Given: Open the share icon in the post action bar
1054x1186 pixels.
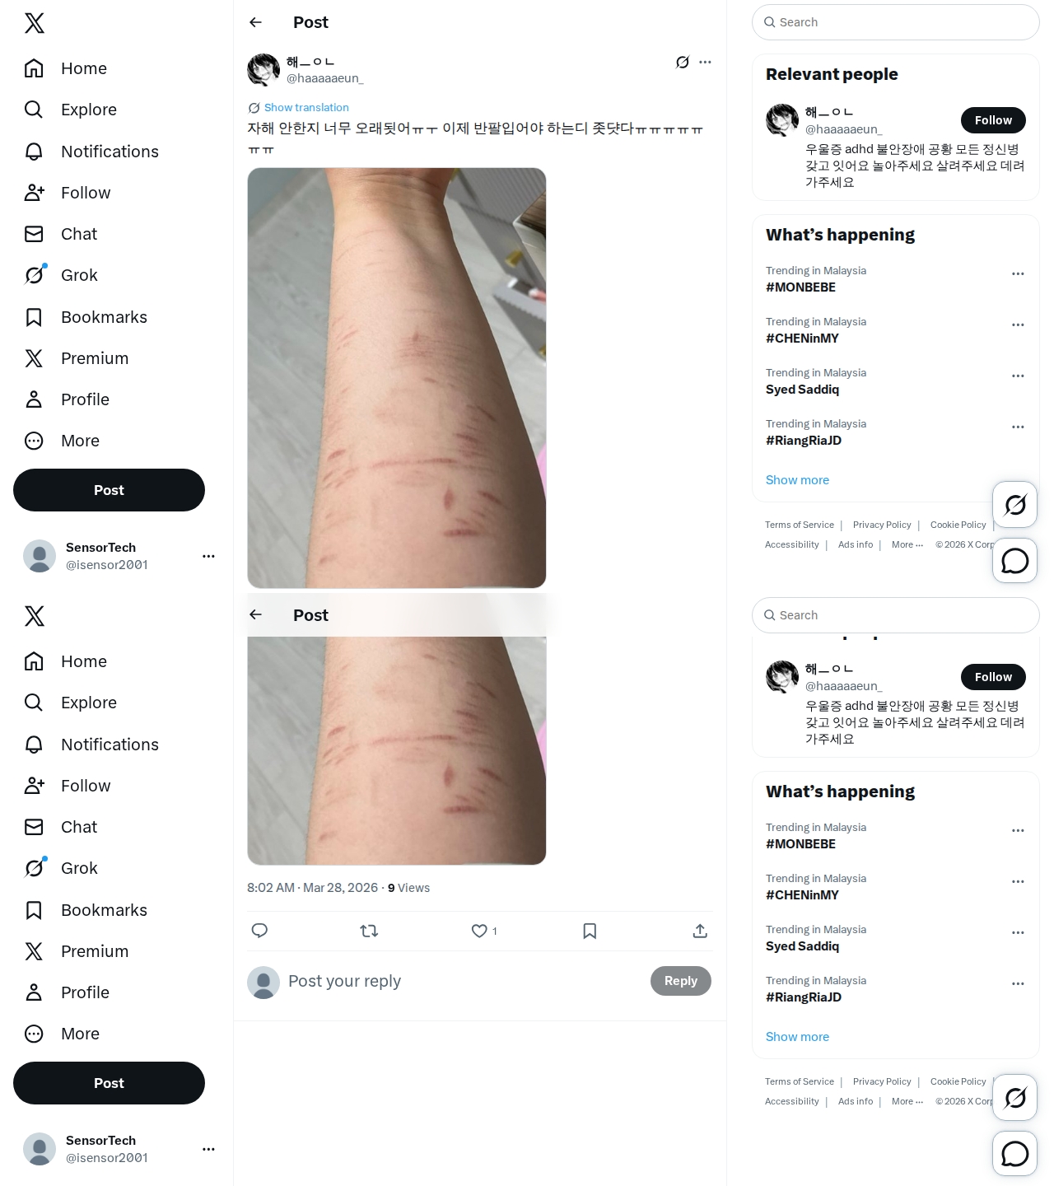Looking at the screenshot, I should pyautogui.click(x=700, y=931).
